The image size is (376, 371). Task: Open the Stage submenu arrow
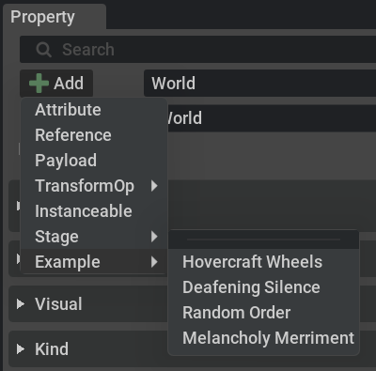[x=154, y=237]
